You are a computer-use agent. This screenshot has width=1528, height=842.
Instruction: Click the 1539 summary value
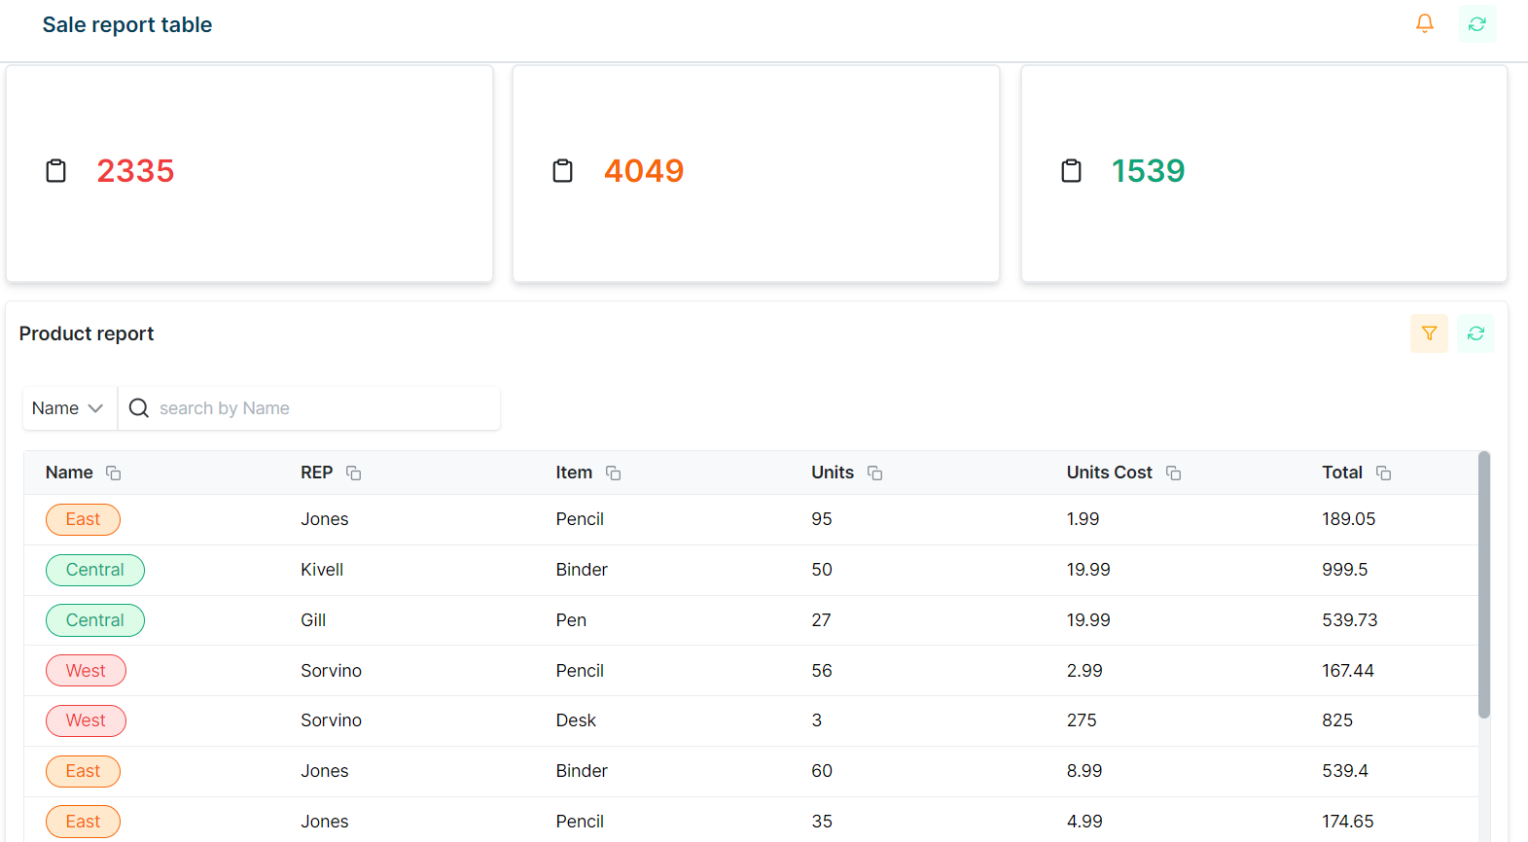click(x=1149, y=171)
